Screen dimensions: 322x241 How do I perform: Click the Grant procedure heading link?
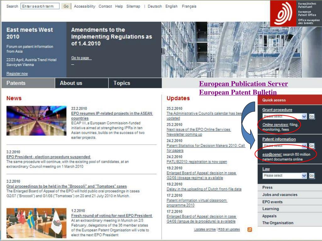coord(277,110)
